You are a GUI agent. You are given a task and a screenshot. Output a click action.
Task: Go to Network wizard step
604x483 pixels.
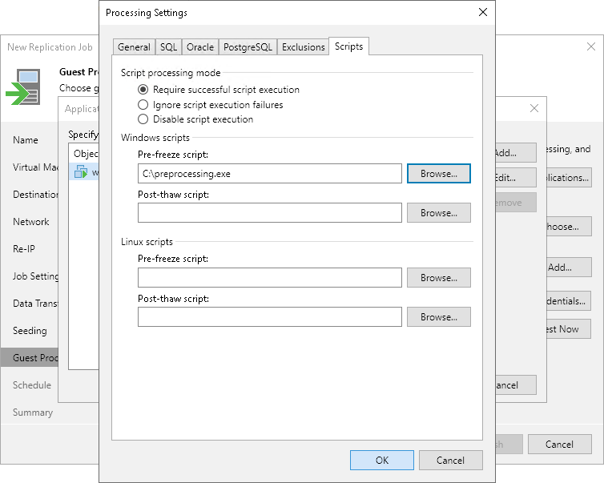pos(30,222)
